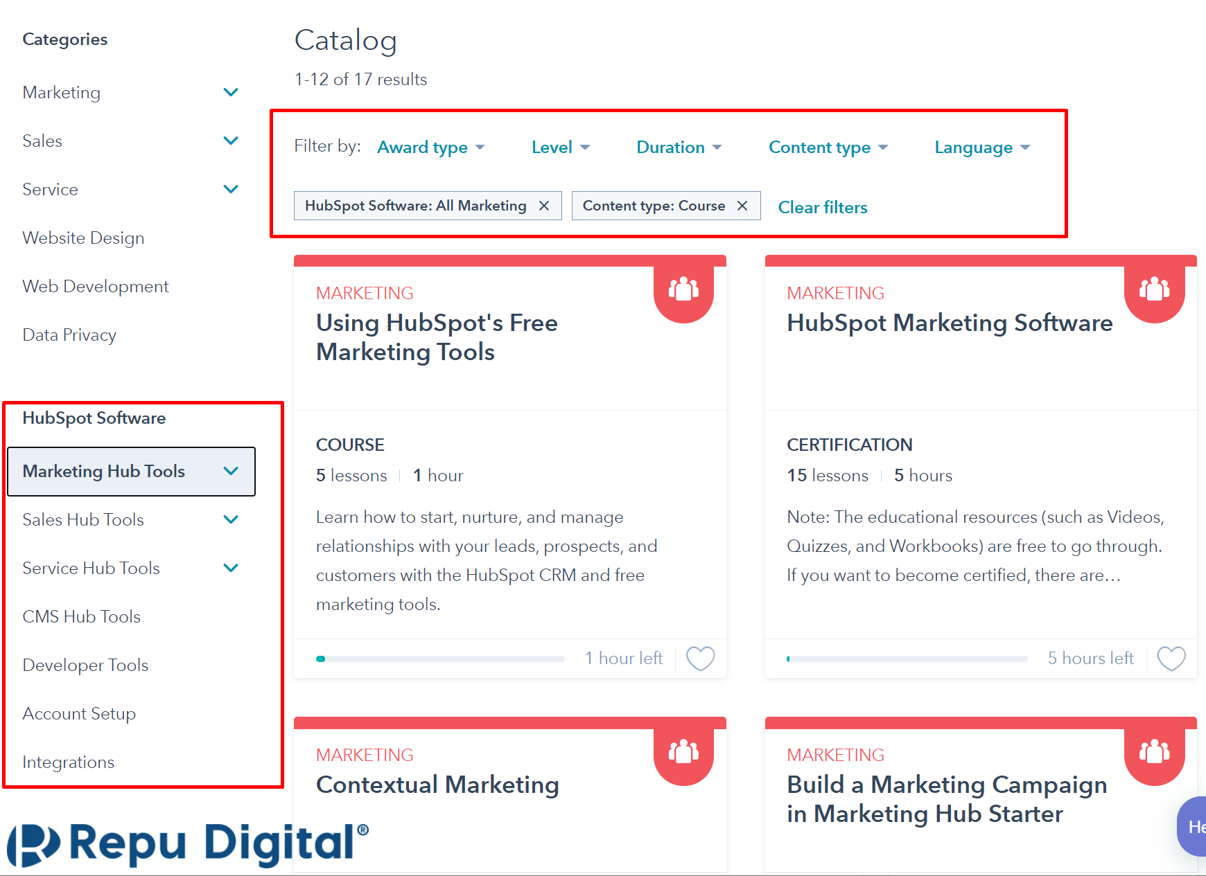The width and height of the screenshot is (1206, 876).
Task: Open the Content type filter dropdown
Action: (828, 148)
